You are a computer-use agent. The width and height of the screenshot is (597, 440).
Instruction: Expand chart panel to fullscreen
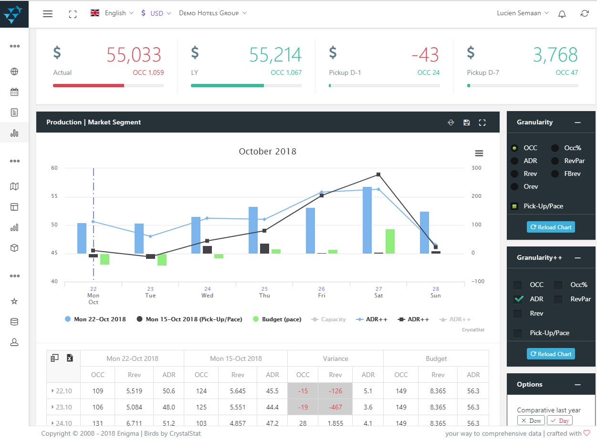482,123
